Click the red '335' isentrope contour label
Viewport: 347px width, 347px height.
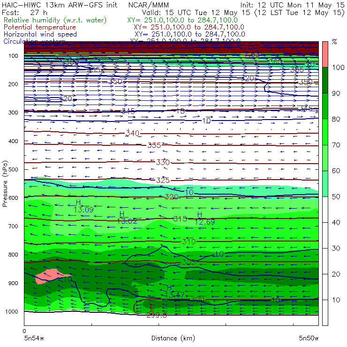(154, 145)
